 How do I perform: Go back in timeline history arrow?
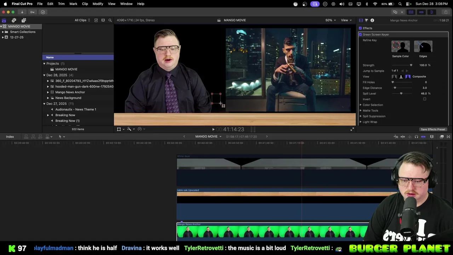[x=184, y=137]
